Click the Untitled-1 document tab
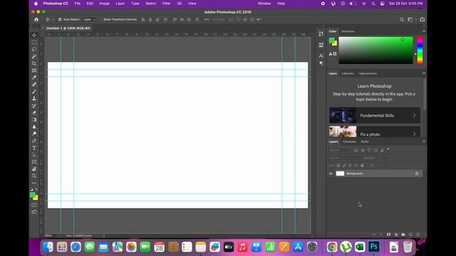 click(68, 28)
